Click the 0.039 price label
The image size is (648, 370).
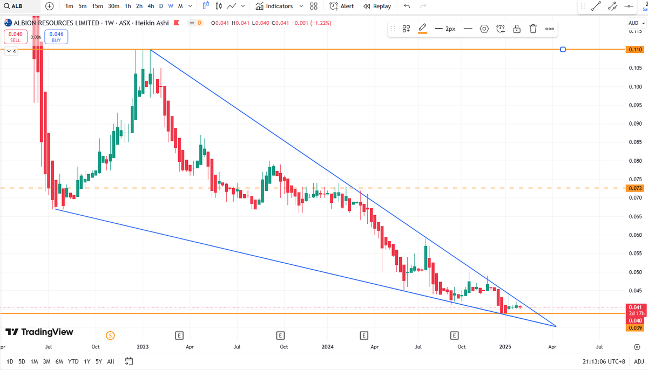(x=635, y=328)
